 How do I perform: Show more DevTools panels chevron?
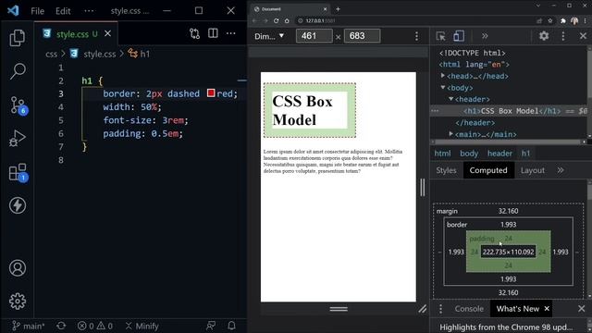click(x=485, y=36)
